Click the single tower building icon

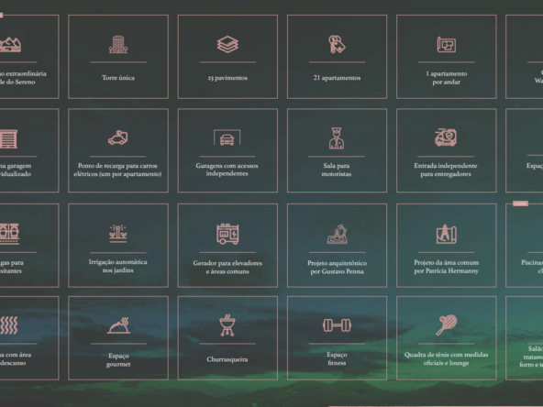click(118, 44)
